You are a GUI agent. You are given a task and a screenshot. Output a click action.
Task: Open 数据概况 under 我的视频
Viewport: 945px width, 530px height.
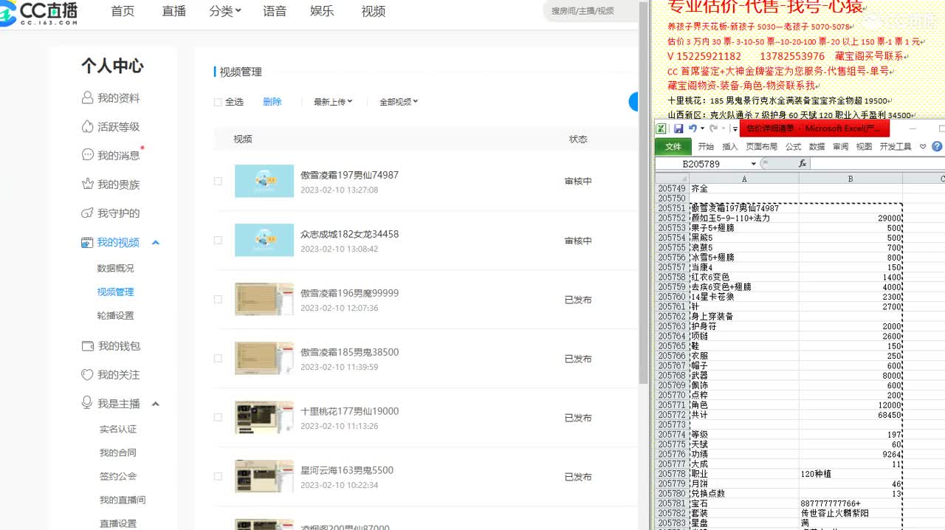pyautogui.click(x=115, y=269)
